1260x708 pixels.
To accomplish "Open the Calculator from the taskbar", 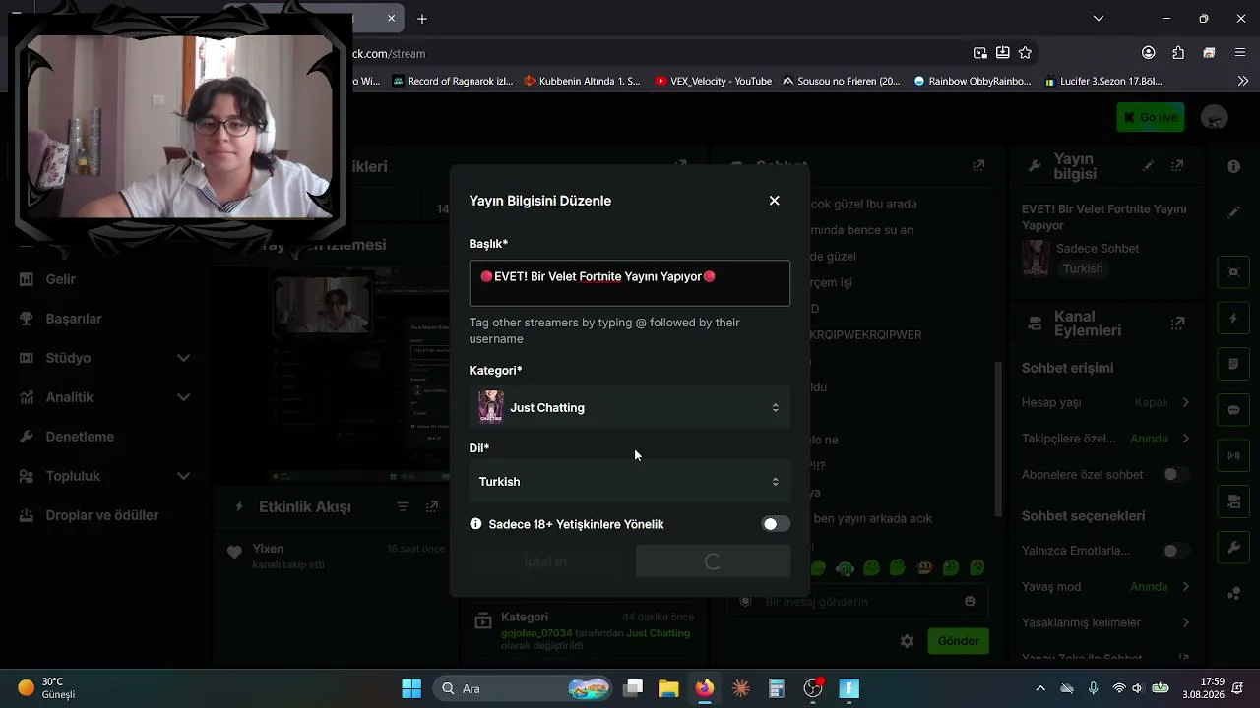I will pyautogui.click(x=777, y=688).
